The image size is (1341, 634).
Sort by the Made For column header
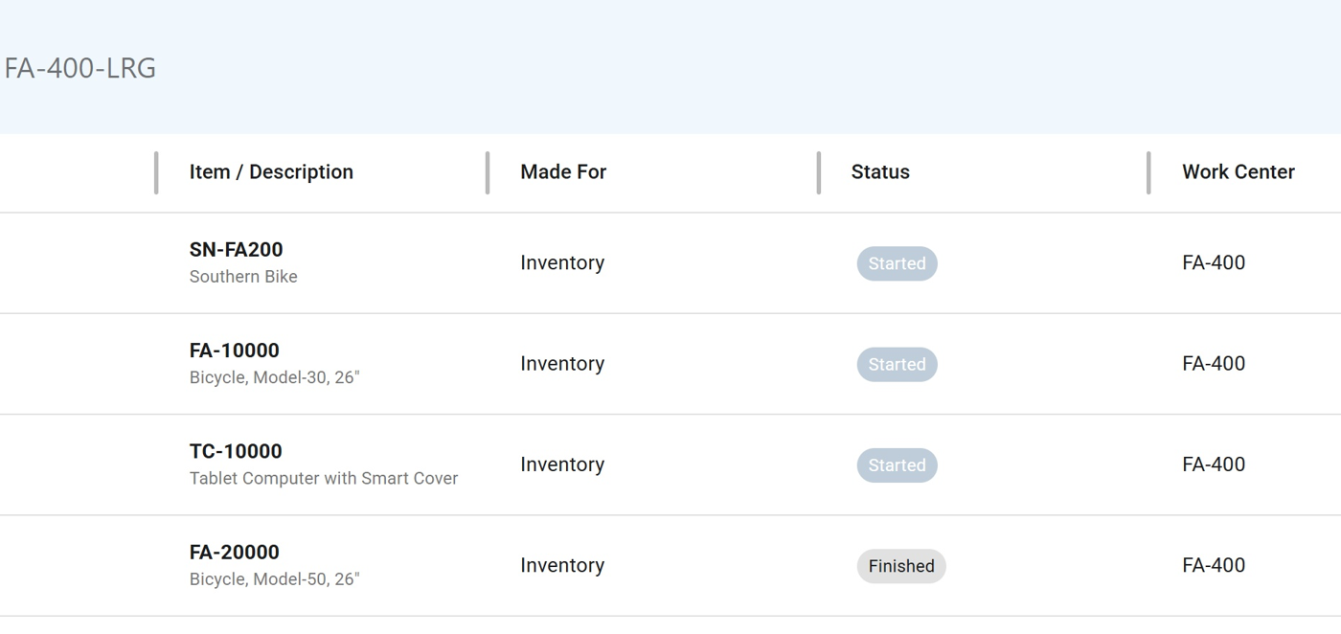point(563,172)
